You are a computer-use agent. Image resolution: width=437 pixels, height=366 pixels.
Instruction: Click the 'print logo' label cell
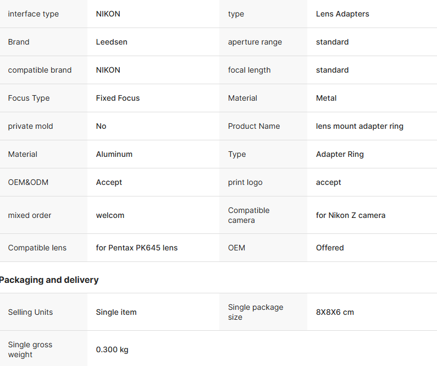tap(245, 182)
